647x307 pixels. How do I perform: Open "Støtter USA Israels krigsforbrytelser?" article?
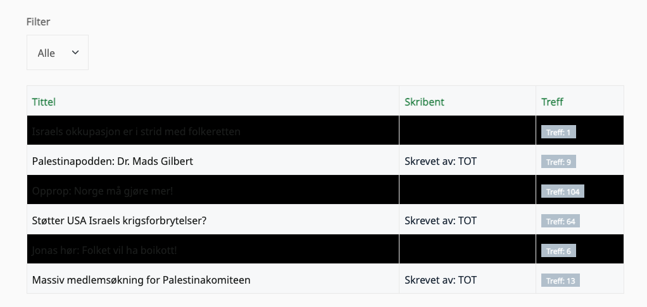(119, 220)
